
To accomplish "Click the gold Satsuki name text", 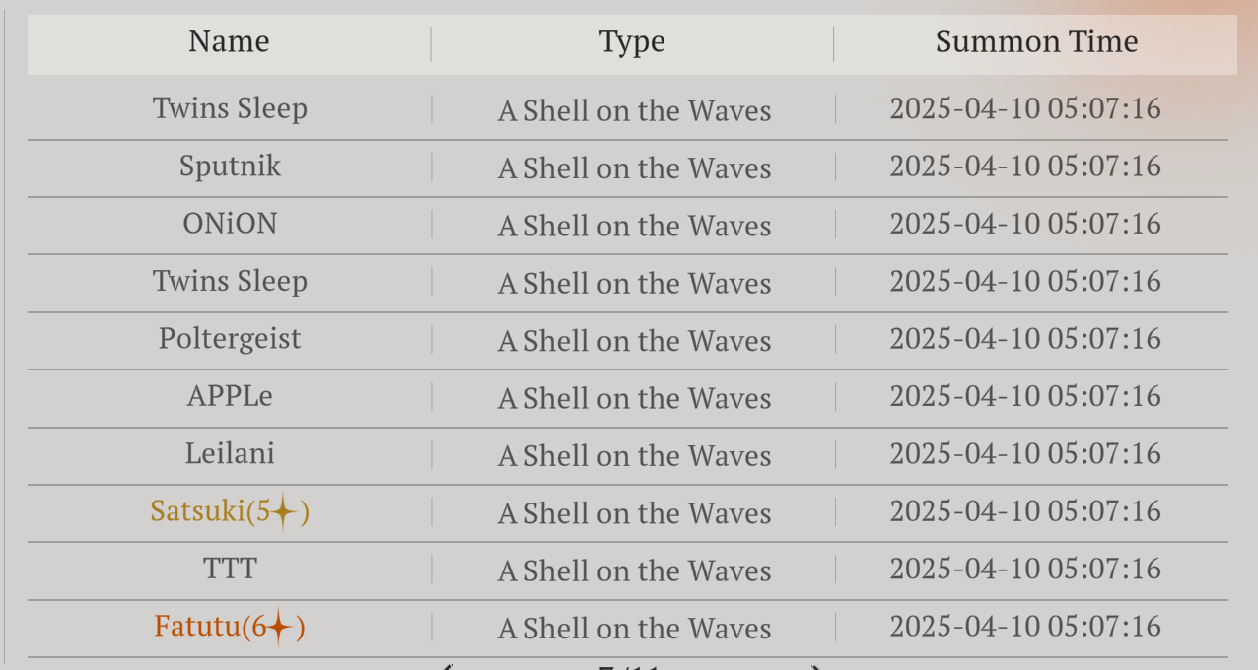I will point(196,511).
